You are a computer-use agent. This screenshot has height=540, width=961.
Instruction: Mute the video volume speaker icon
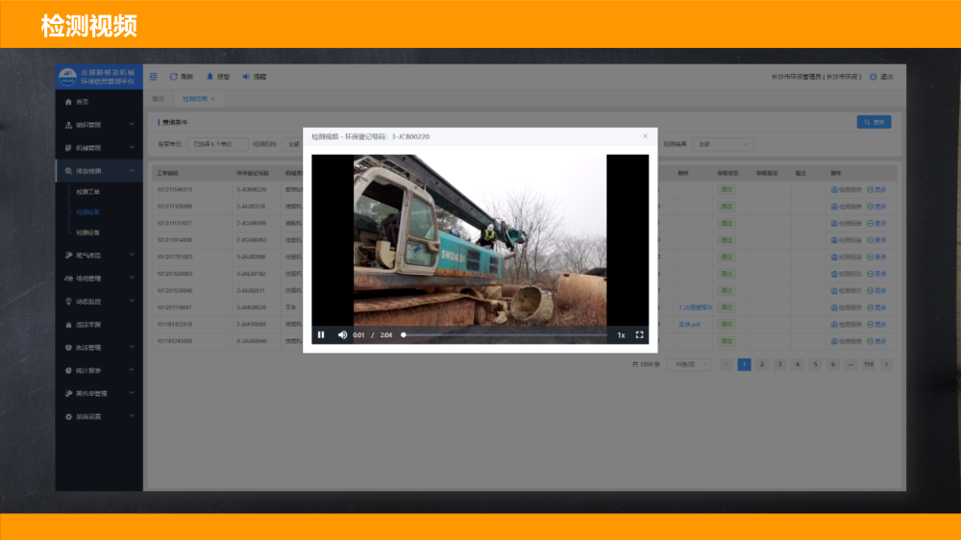click(342, 334)
